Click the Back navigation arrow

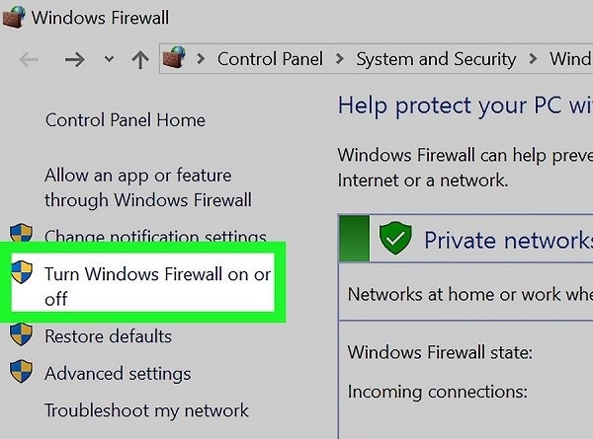click(x=29, y=59)
